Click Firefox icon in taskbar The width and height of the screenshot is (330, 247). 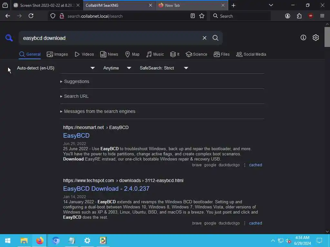[40, 241]
